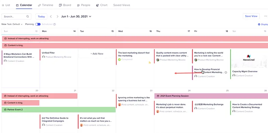268x133 pixels.
Task: Click the RSS feed icon on Wednesday task
Action: click(150, 62)
